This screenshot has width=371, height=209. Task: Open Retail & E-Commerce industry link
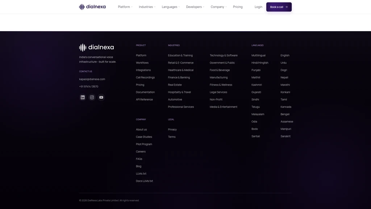point(181,63)
